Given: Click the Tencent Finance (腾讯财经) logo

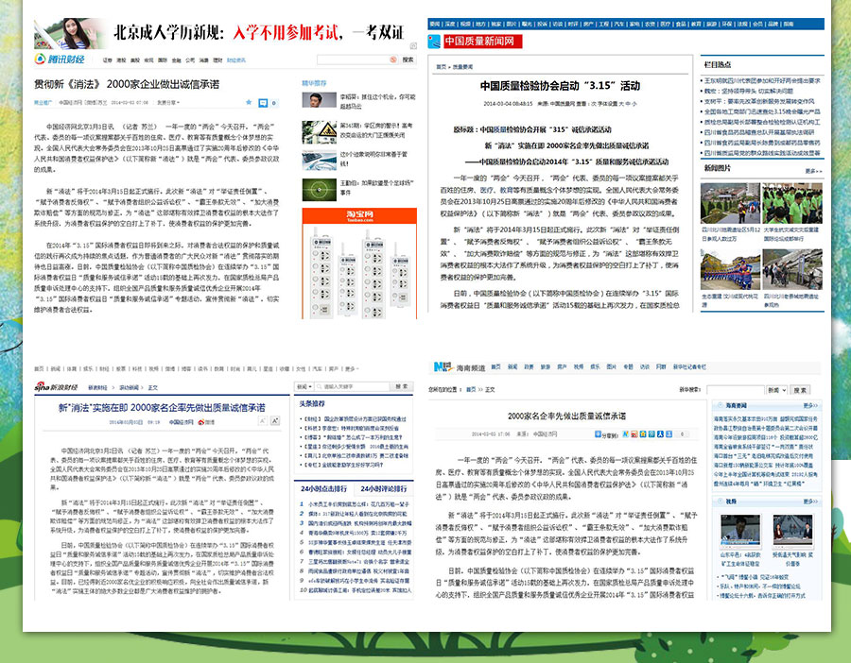Looking at the screenshot, I should click(x=59, y=59).
